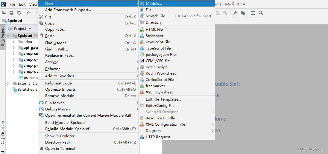Click the IntelliJ IDEA logo icon
Image resolution: width=328 pixels, height=154 pixels.
[x=4, y=4]
